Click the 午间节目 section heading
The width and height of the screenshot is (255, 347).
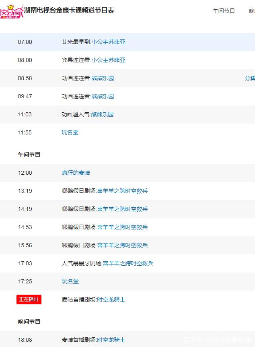pos(29,155)
